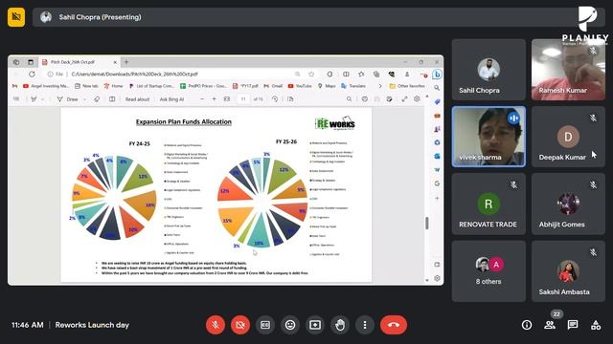
Task: Select the Erase tool in PDF toolbar
Action: click(x=97, y=99)
